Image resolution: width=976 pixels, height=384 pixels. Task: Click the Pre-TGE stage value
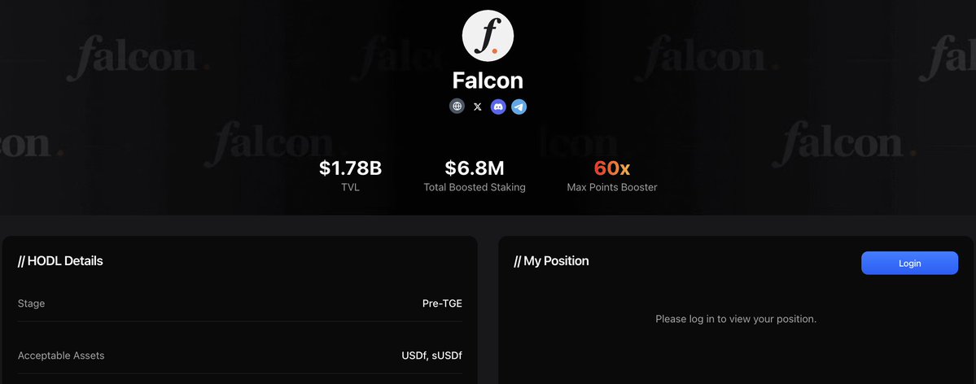442,303
